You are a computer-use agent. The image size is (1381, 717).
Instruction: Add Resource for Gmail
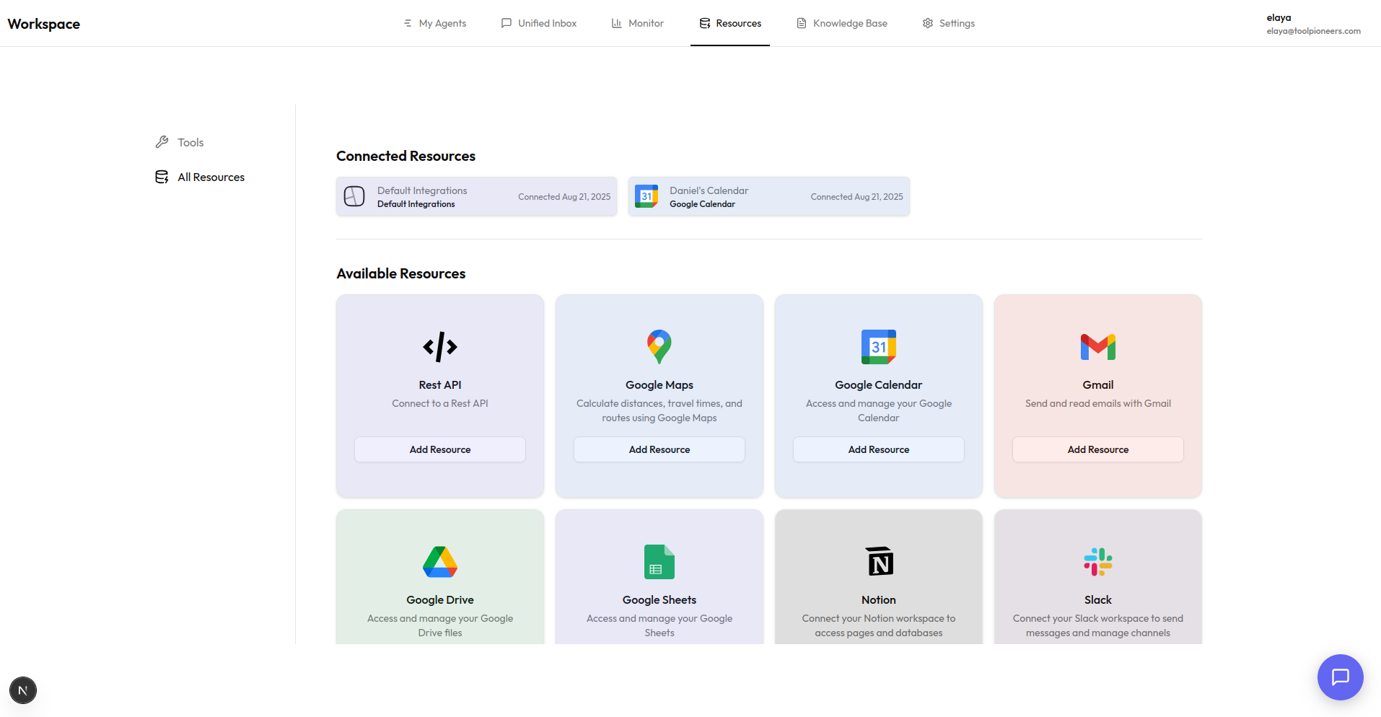1097,449
